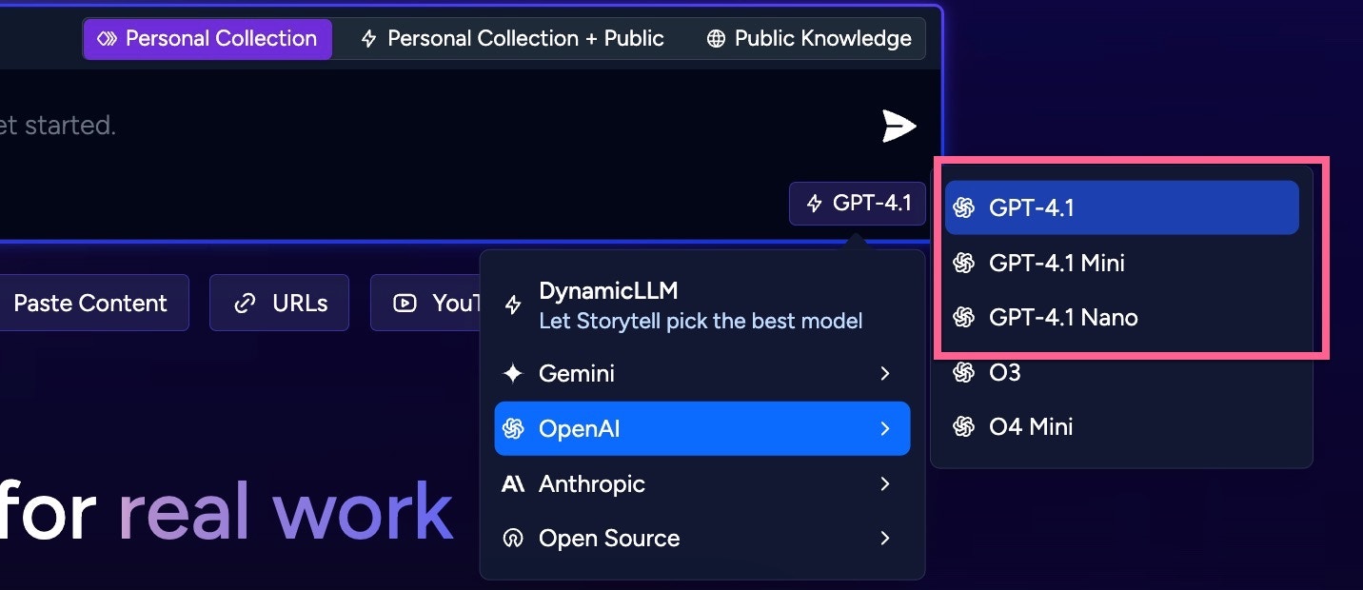Click the Personal Collection tab's chevron icon
Image resolution: width=1363 pixels, height=590 pixels.
click(107, 39)
